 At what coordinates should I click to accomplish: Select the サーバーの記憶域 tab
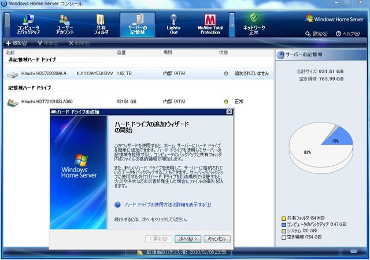[138, 24]
